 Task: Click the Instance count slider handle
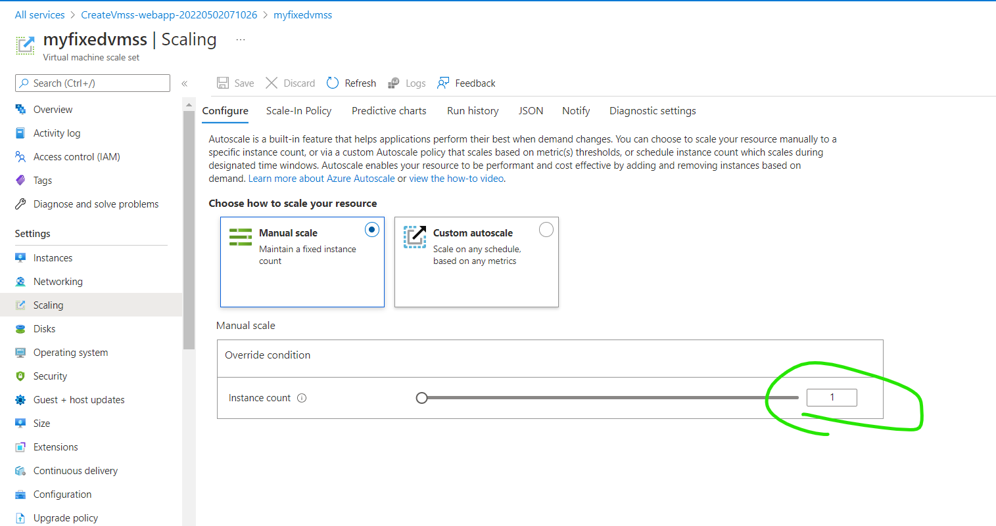[422, 398]
